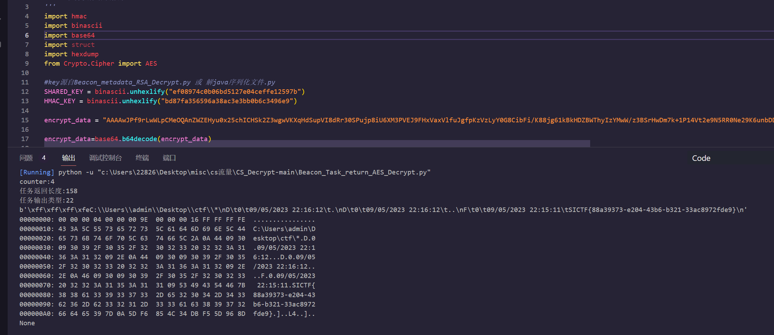Click the [Running] label in the output

[37, 172]
